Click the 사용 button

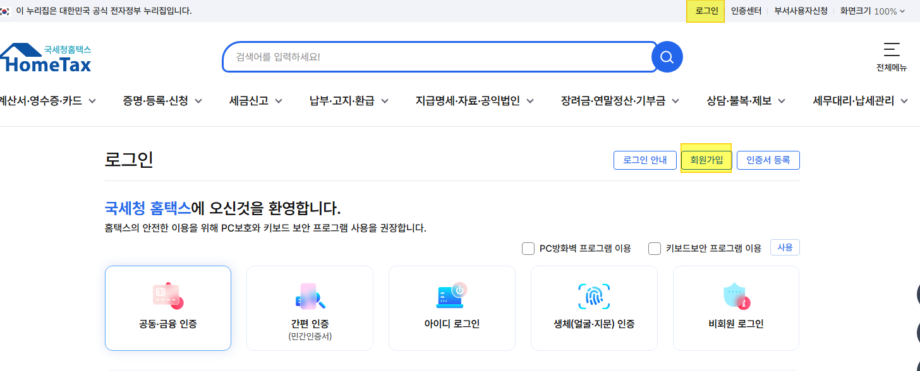click(785, 248)
